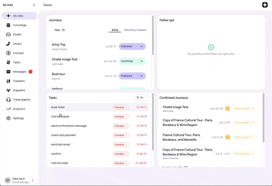
Task: Open the Published status dropdown for Artsy Trip
Action: (132, 47)
